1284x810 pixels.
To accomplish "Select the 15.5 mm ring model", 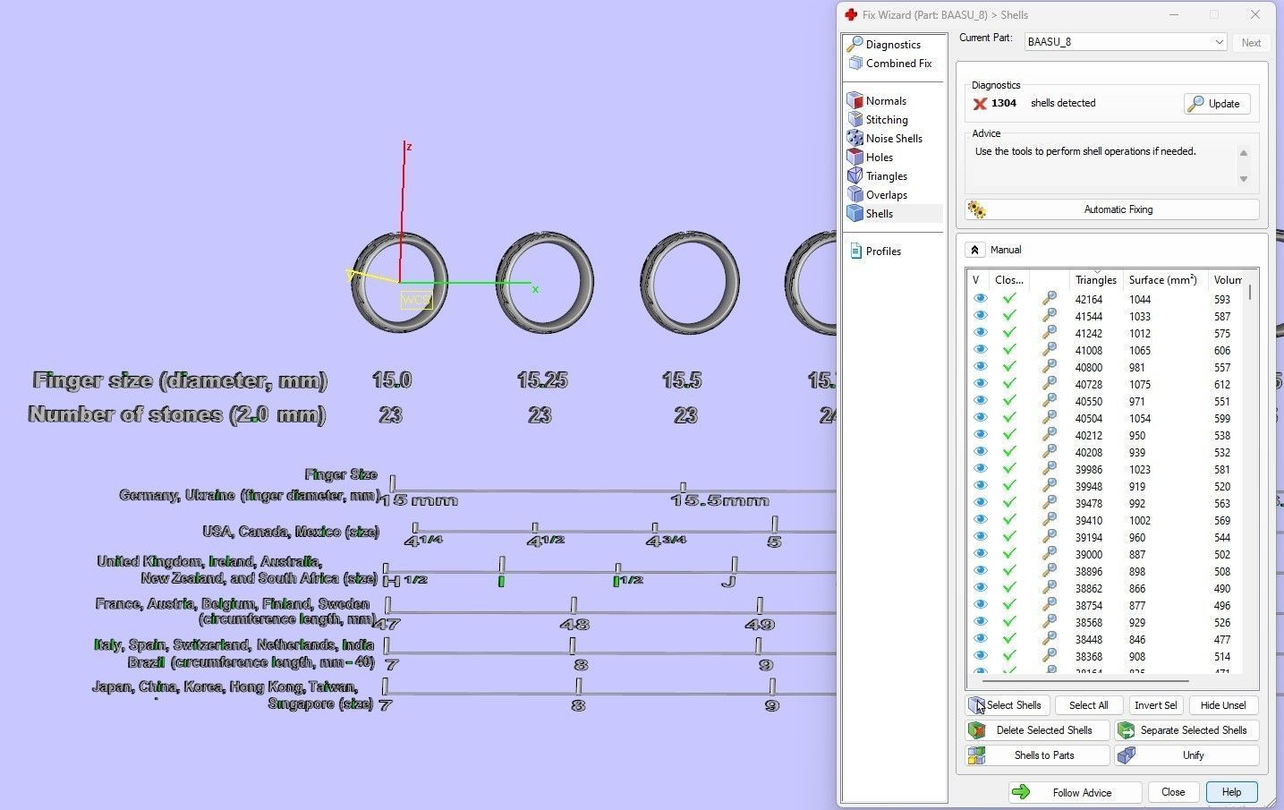I will 689,282.
